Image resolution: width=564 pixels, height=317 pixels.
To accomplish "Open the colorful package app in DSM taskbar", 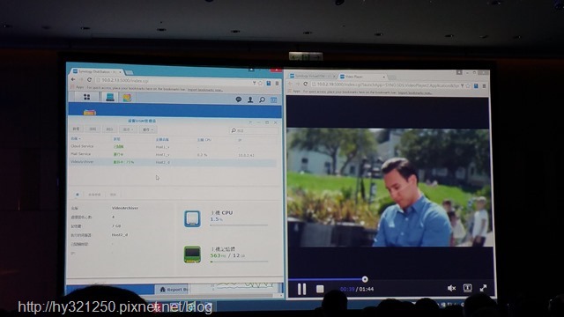I will (127, 98).
